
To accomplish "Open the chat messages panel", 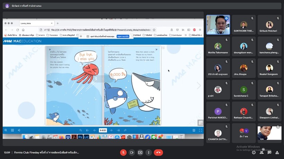I will (269, 152).
